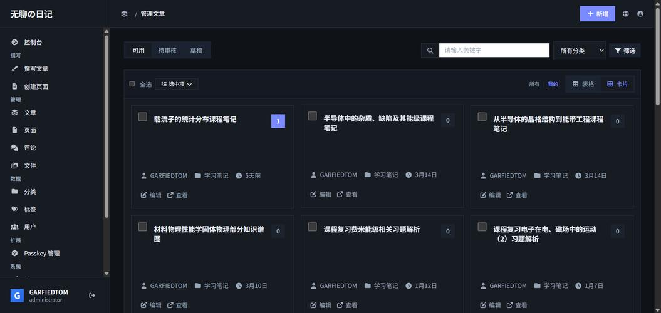Viewport: 661px width, 313px height.
Task: Check the 全选 select-all checkbox
Action: pyautogui.click(x=132, y=84)
